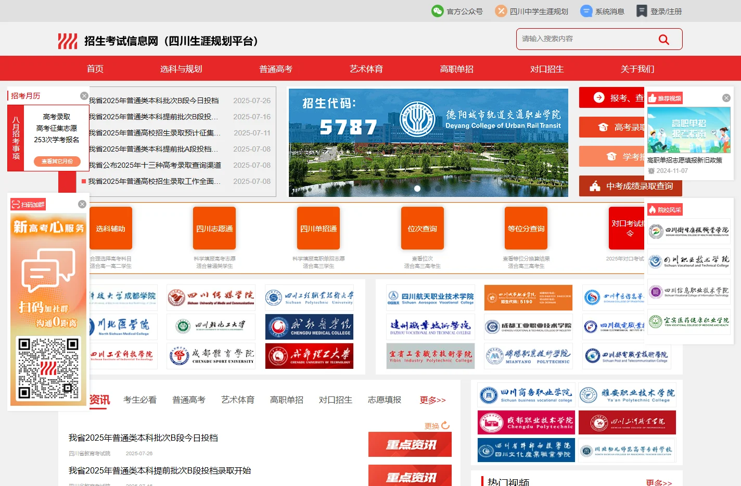Click the 雅安职业技术学院 logo
Viewport: 741px width, 486px height.
coord(627,395)
